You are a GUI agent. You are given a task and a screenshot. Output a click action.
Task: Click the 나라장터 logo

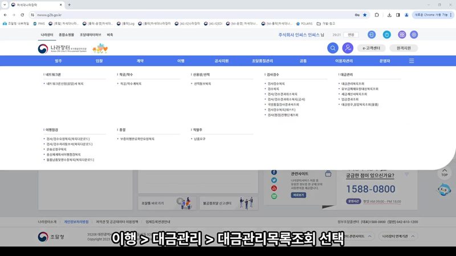click(x=62, y=48)
